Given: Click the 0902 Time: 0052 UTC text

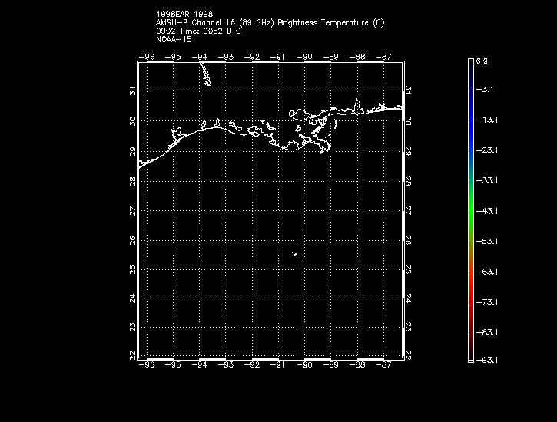Looking at the screenshot, I should 198,30.
